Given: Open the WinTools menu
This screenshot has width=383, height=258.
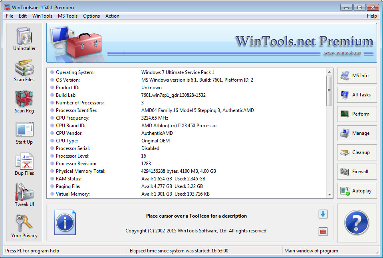Looking at the screenshot, I should [x=42, y=16].
